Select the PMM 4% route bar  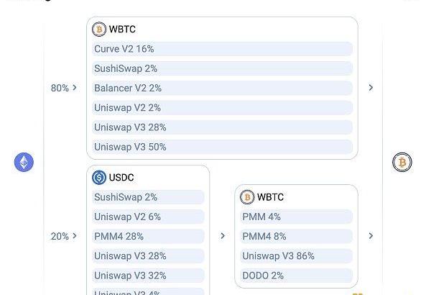pos(296,217)
